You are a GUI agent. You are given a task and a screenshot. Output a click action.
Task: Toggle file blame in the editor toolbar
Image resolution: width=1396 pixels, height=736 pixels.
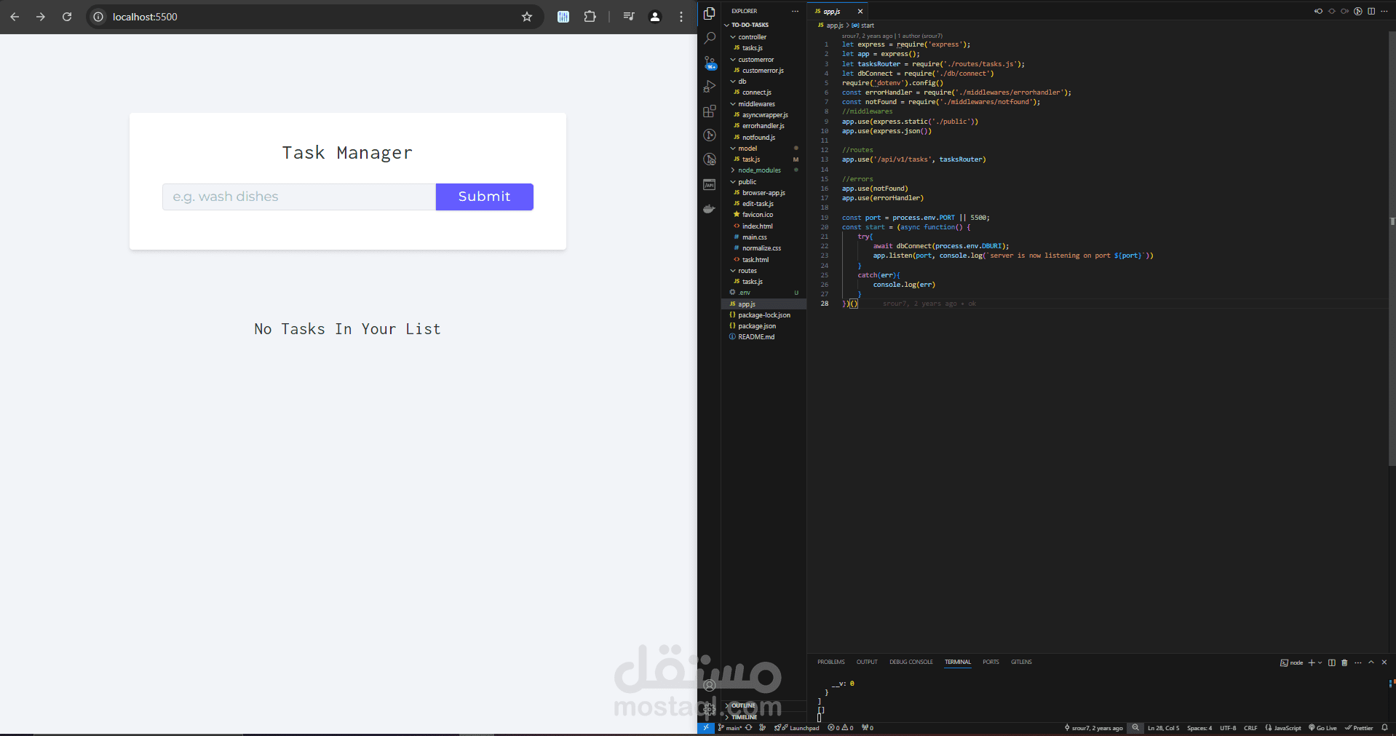pos(1358,11)
